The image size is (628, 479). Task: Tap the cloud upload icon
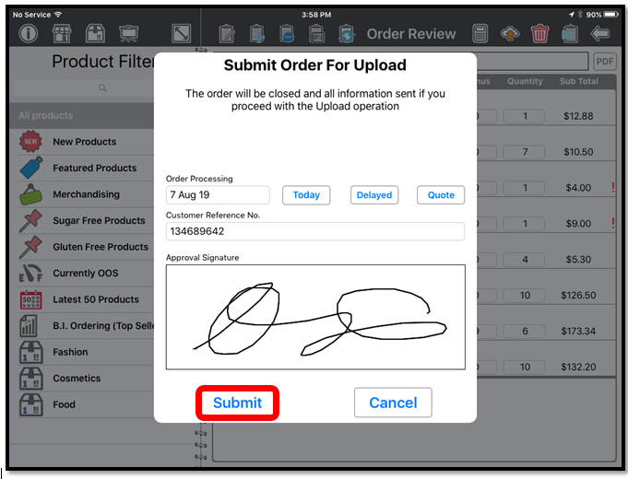pos(510,33)
